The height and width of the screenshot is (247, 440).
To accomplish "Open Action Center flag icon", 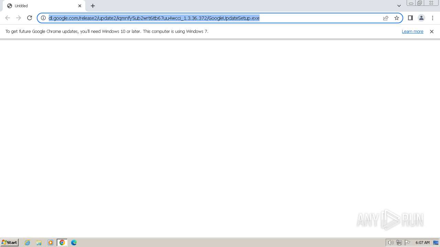I will point(407,243).
